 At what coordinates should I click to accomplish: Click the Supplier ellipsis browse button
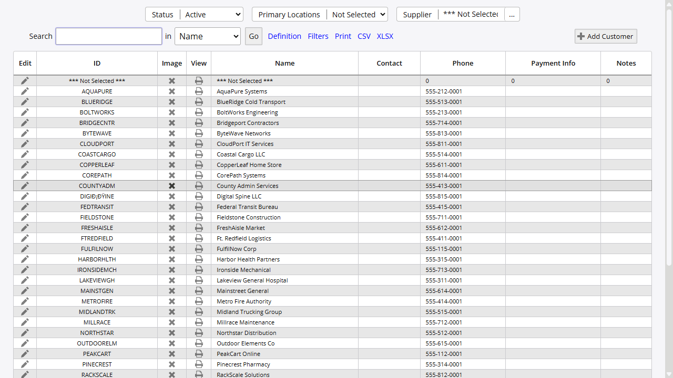pyautogui.click(x=512, y=15)
